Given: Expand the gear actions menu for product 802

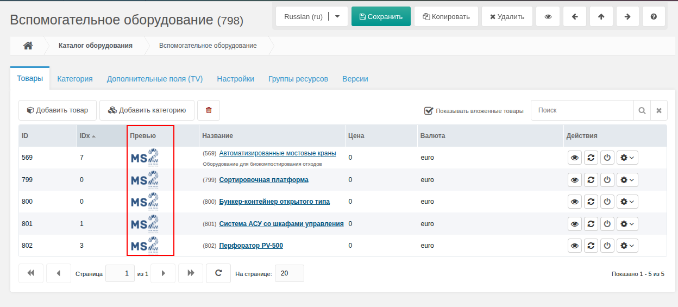Looking at the screenshot, I should pos(627,246).
